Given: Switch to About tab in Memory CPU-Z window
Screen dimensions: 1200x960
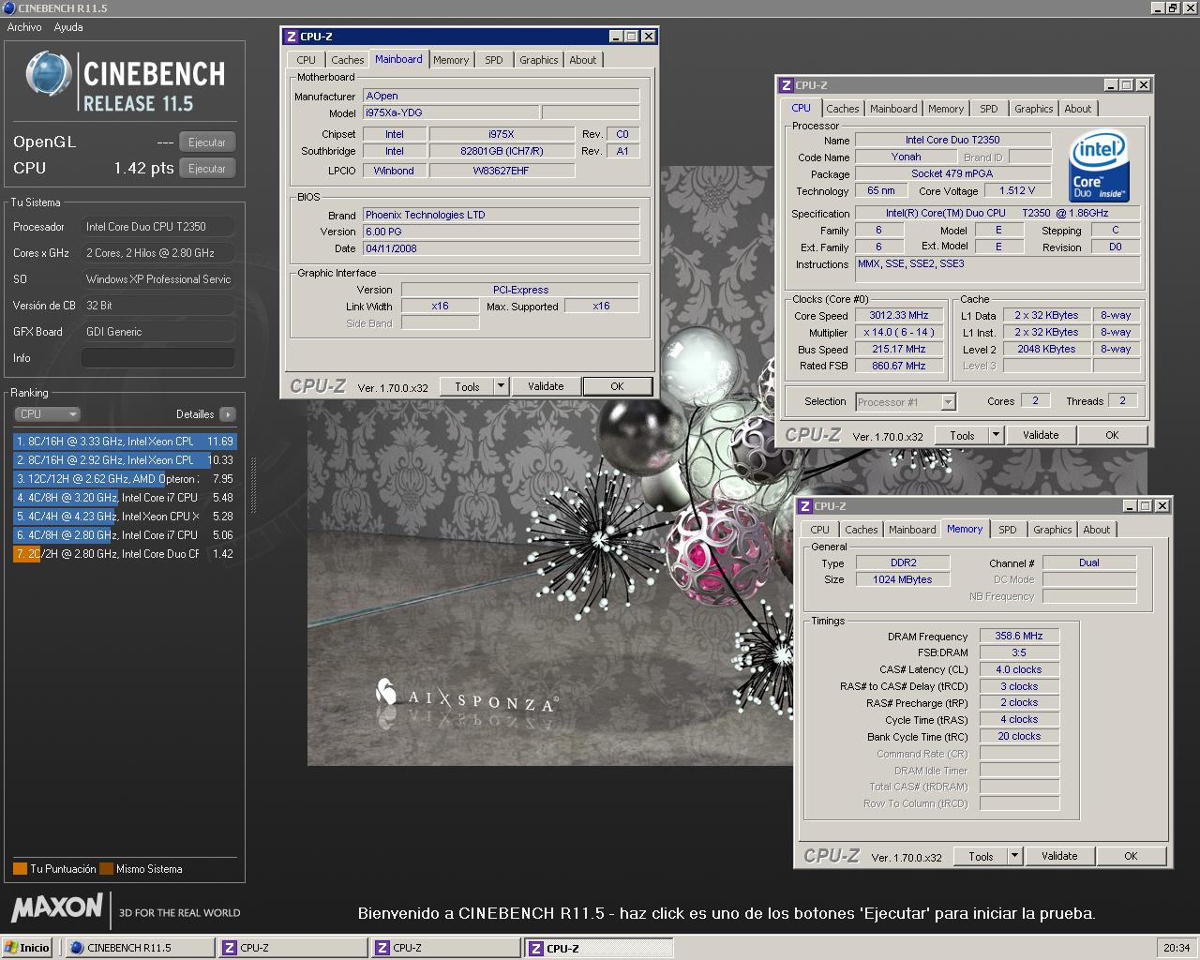Looking at the screenshot, I should point(1097,530).
